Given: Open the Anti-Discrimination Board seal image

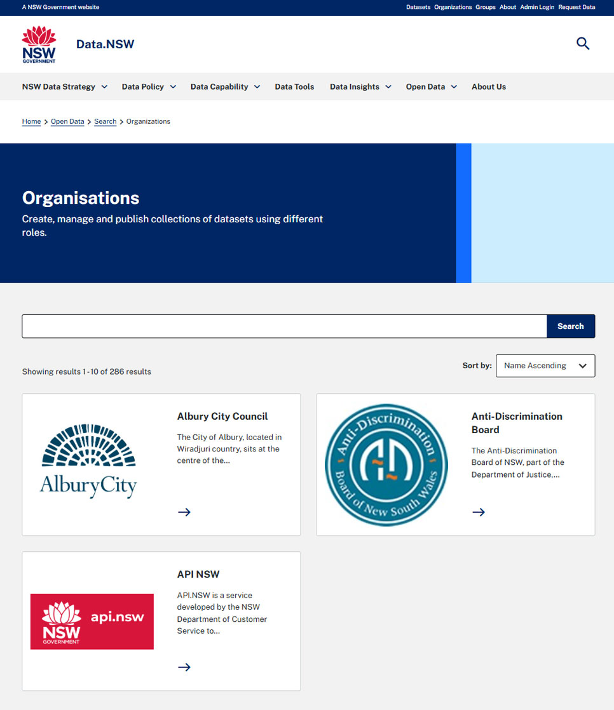Looking at the screenshot, I should (386, 465).
